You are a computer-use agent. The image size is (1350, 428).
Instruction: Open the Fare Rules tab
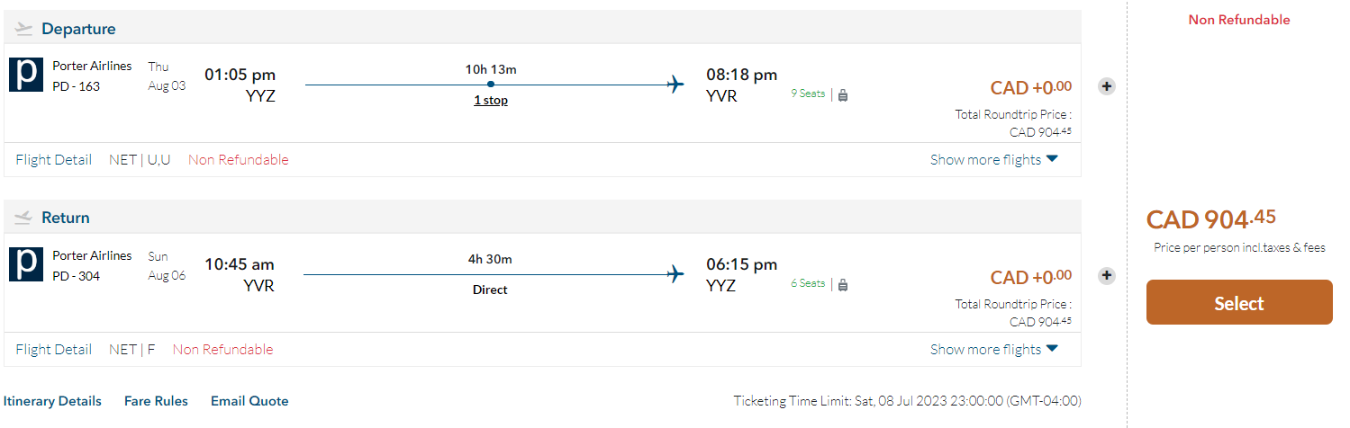[156, 401]
